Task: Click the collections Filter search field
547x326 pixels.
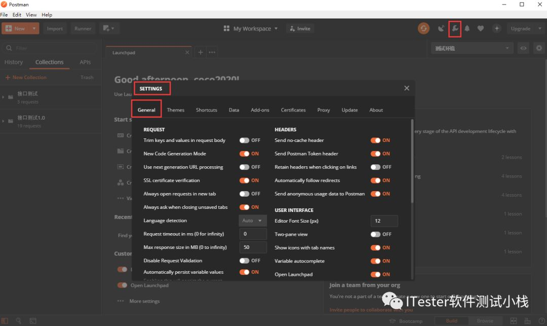Action: [51, 48]
